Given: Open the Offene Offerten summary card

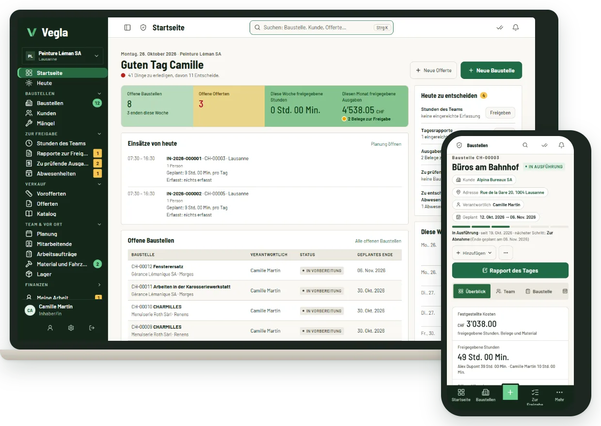Looking at the screenshot, I should click(x=229, y=106).
